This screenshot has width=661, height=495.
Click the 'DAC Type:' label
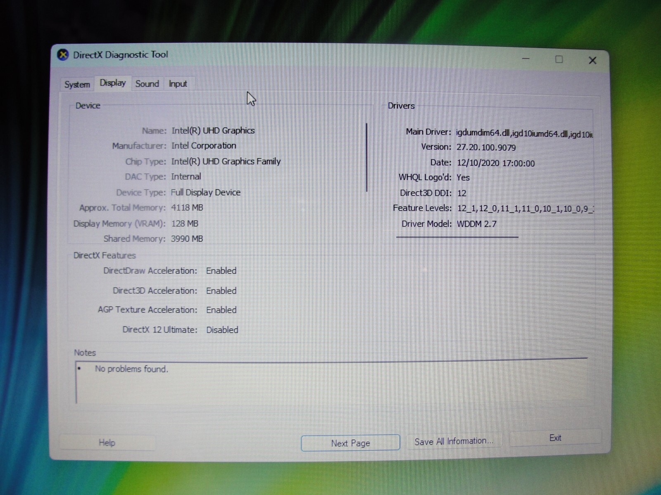[x=145, y=177]
